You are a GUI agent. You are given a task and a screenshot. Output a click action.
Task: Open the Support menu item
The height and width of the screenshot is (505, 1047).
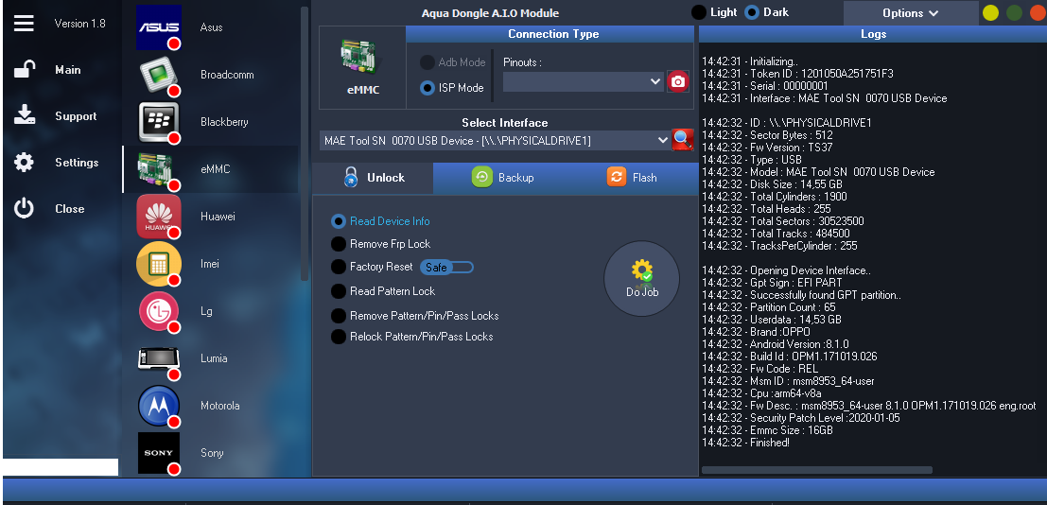click(76, 116)
